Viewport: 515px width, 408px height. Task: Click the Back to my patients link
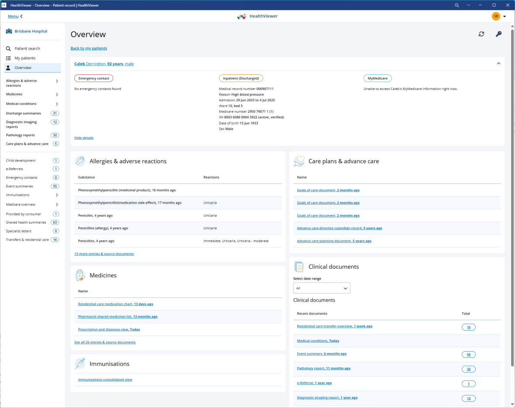coord(89,48)
